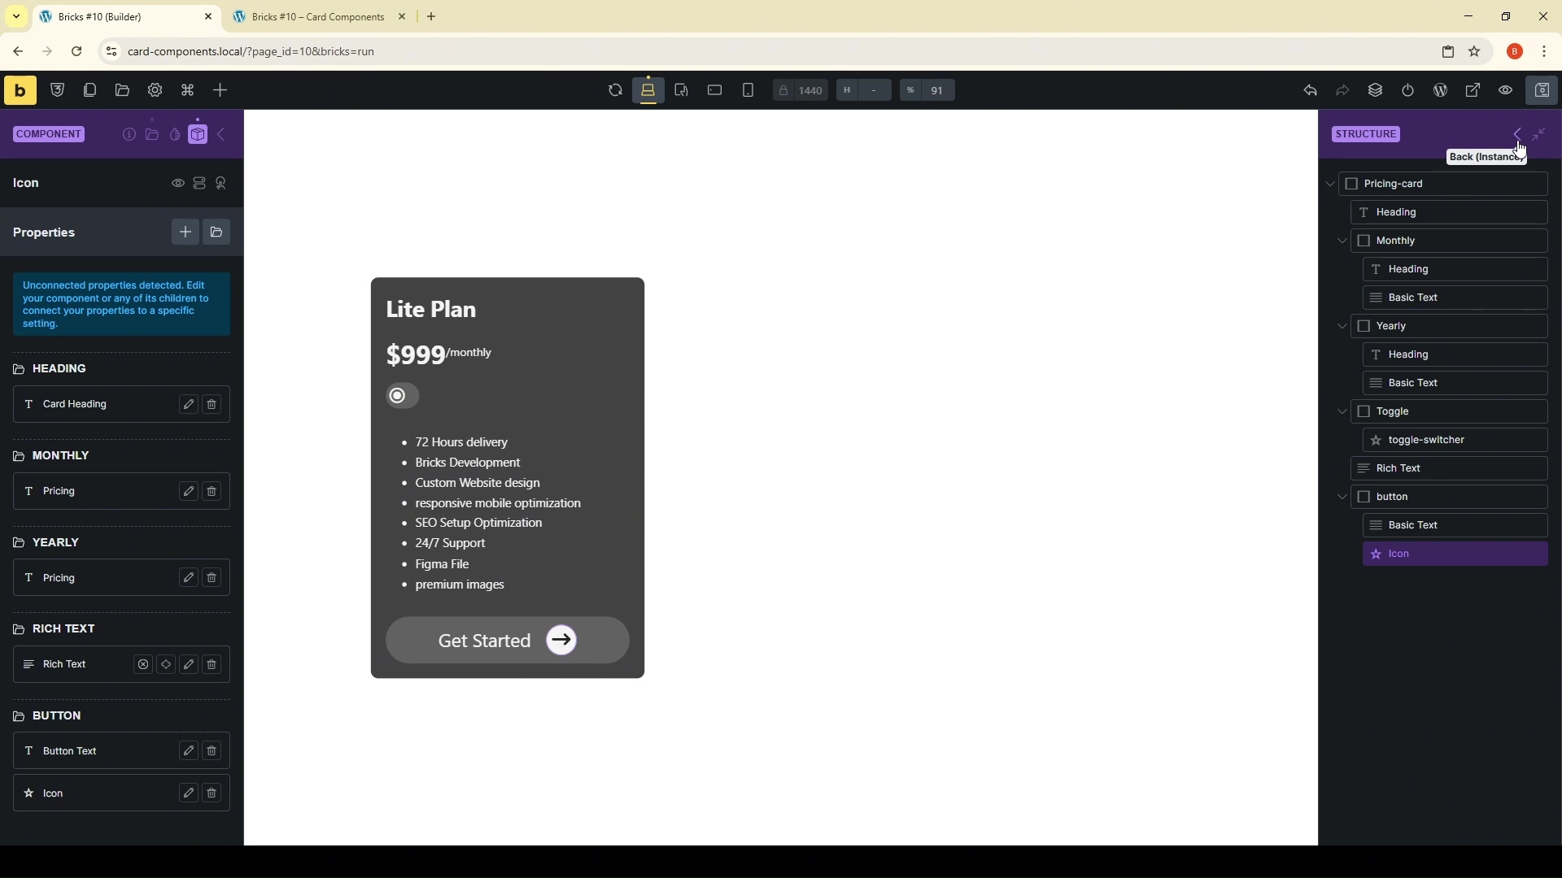Open the CSS3 custom code panel
Viewport: 1562px width, 878px height.
click(x=58, y=90)
